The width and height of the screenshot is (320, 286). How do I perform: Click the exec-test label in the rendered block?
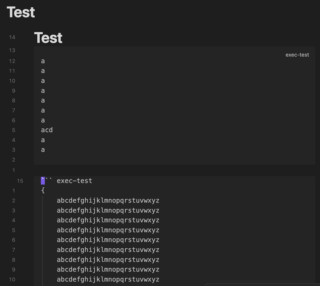click(297, 55)
